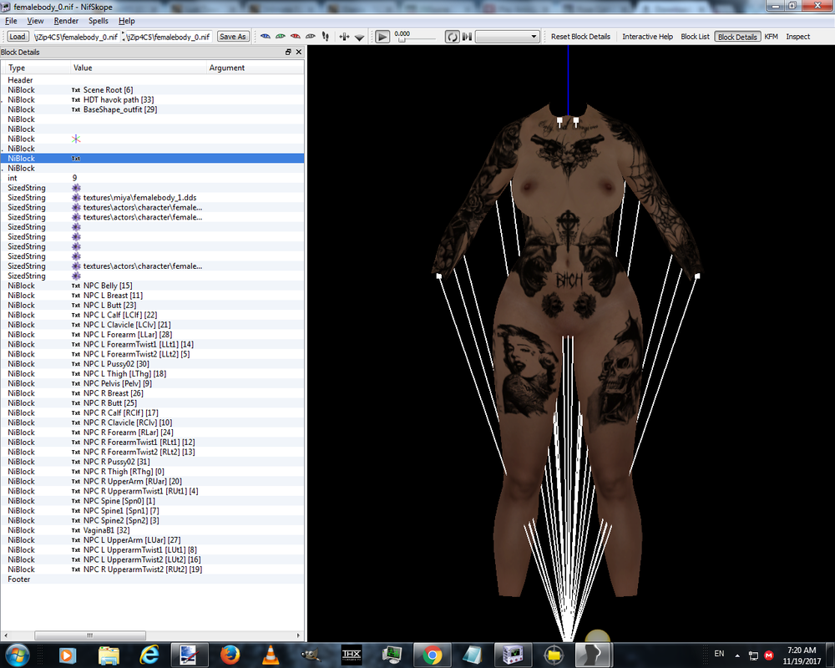The width and height of the screenshot is (835, 668).
Task: Switch to front view with green eye icon
Action: pos(280,37)
